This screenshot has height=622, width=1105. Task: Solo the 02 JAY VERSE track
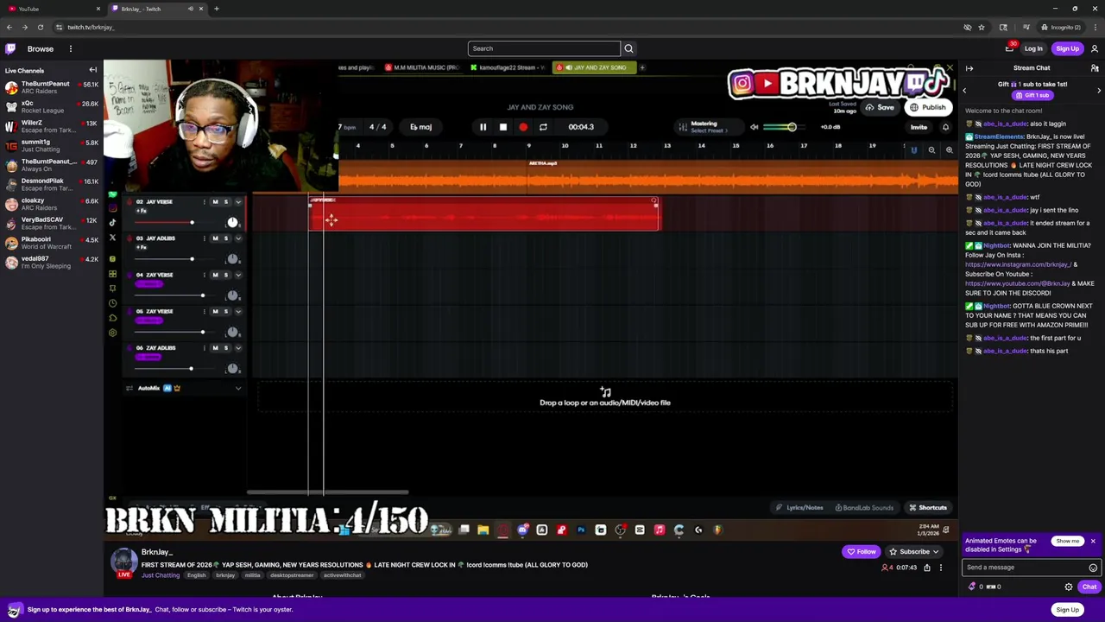click(226, 202)
